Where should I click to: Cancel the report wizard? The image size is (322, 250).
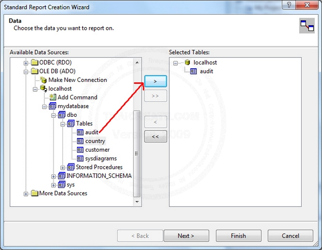290,235
